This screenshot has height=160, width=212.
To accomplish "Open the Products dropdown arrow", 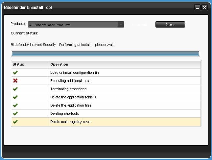I will (x=121, y=25).
